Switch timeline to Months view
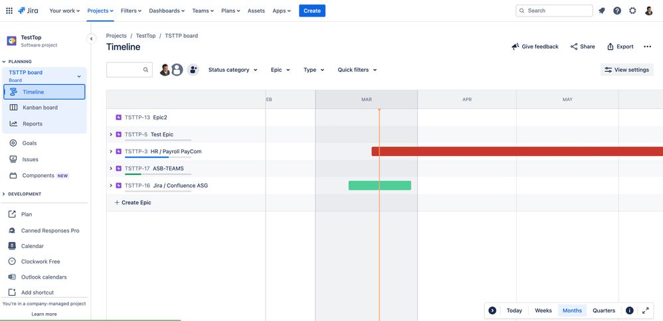The image size is (663, 321). 572,310
